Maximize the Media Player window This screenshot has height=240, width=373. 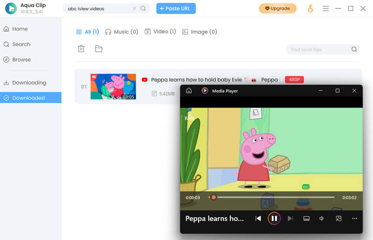pos(337,90)
